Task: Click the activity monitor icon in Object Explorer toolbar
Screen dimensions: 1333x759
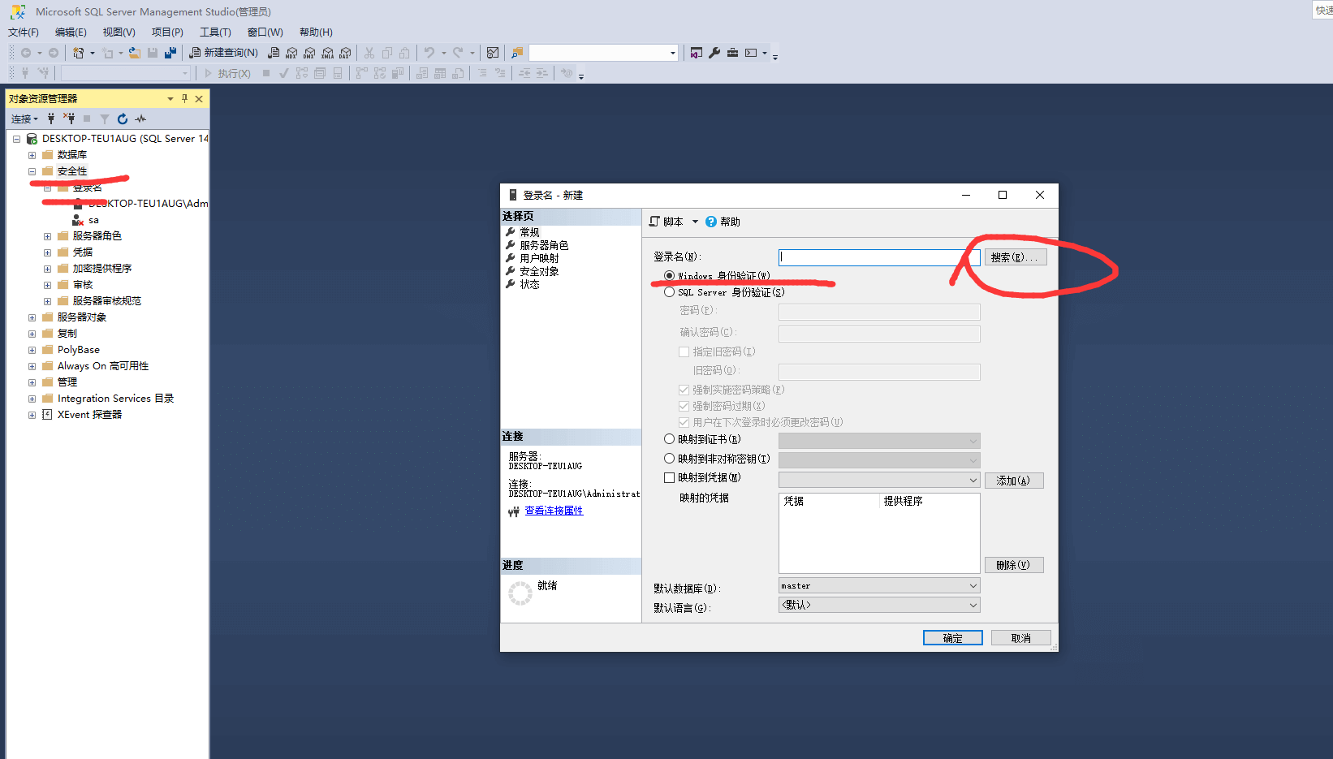Action: tap(140, 119)
